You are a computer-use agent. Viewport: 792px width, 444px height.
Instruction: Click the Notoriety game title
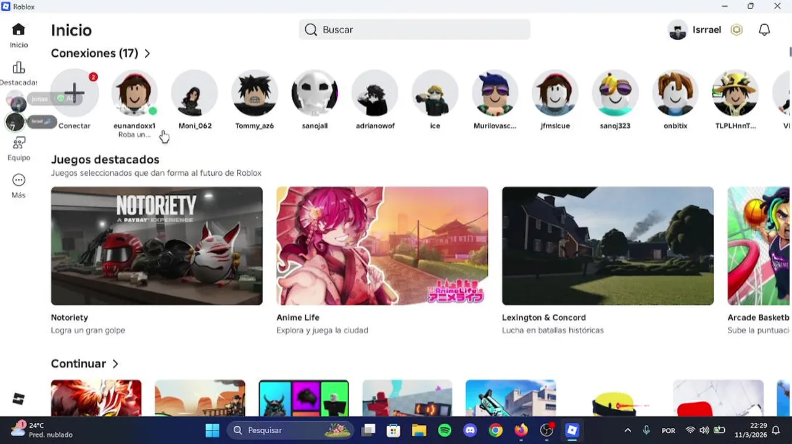[70, 318]
